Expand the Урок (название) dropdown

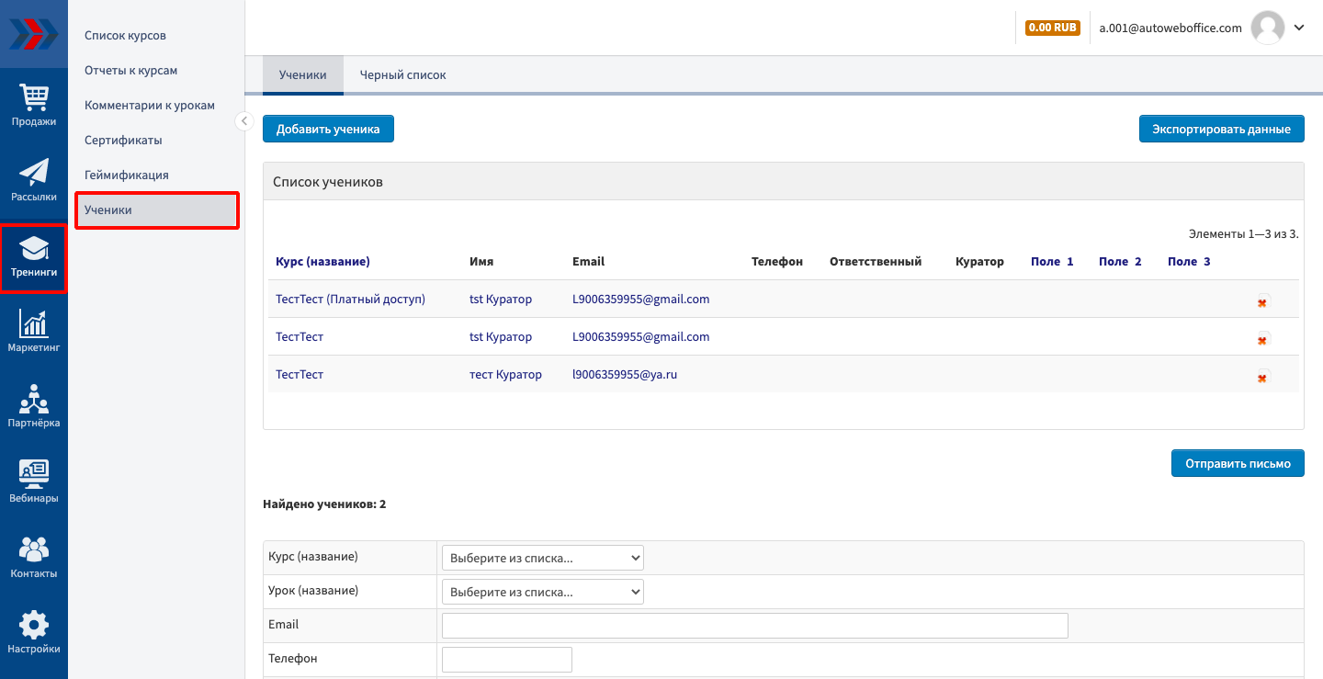click(542, 592)
